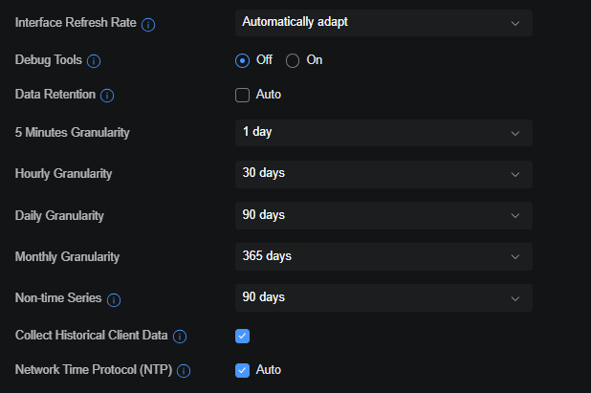Expand Non-time Series 90 days dropdown
This screenshot has width=591, height=393.
[x=383, y=298]
